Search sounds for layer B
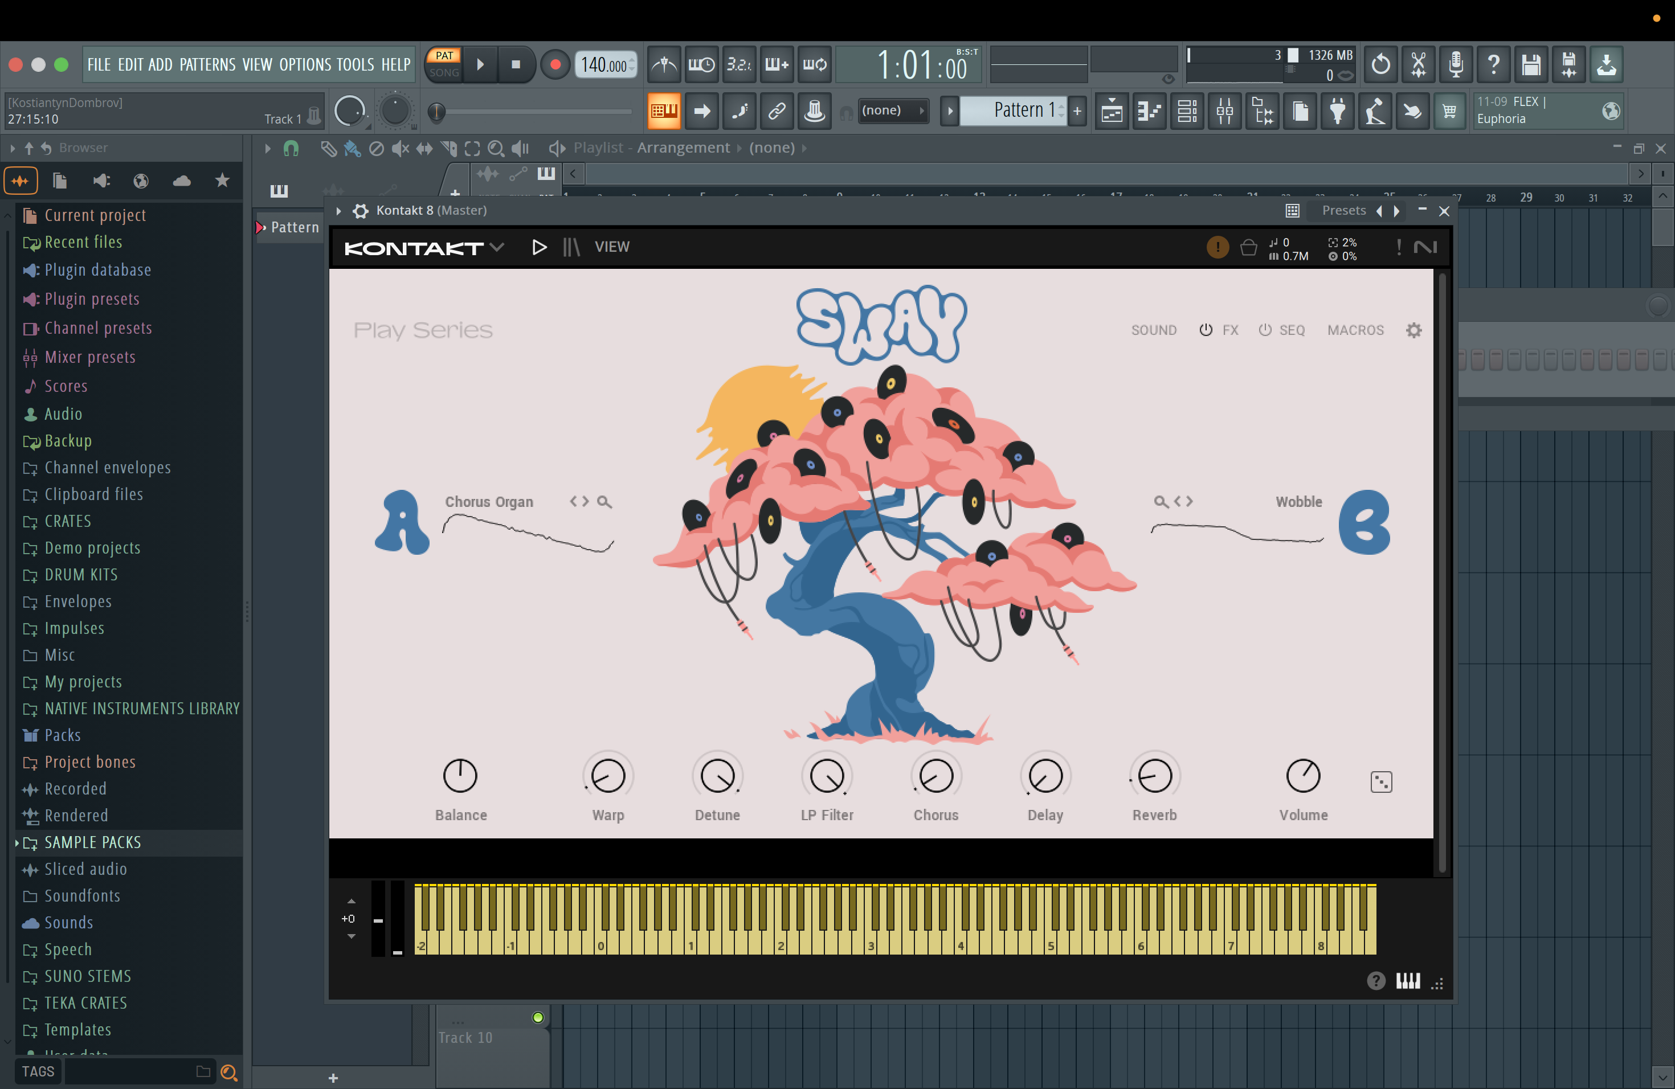Image resolution: width=1675 pixels, height=1089 pixels. point(1160,502)
